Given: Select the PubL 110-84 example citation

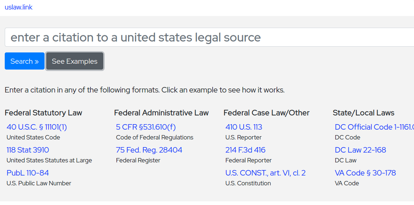Looking at the screenshot, I should [28, 173].
